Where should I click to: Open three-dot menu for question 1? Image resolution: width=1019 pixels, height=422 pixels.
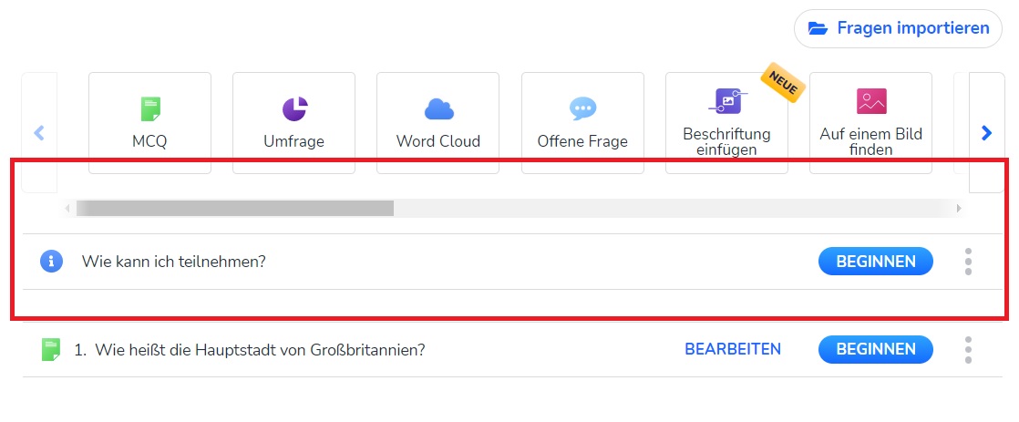pos(968,350)
